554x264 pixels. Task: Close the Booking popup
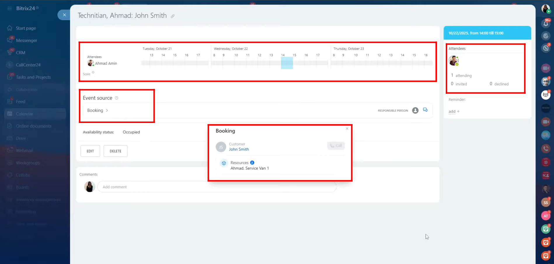(x=347, y=129)
